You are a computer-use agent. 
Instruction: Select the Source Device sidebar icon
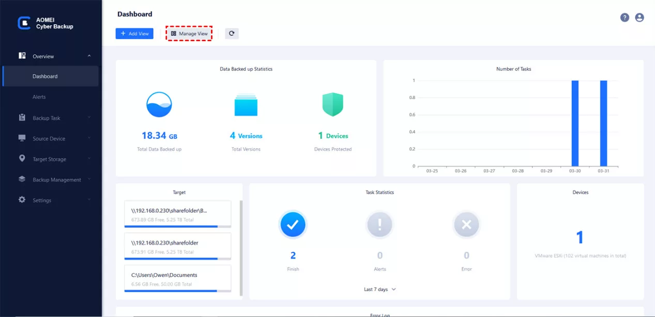point(21,138)
